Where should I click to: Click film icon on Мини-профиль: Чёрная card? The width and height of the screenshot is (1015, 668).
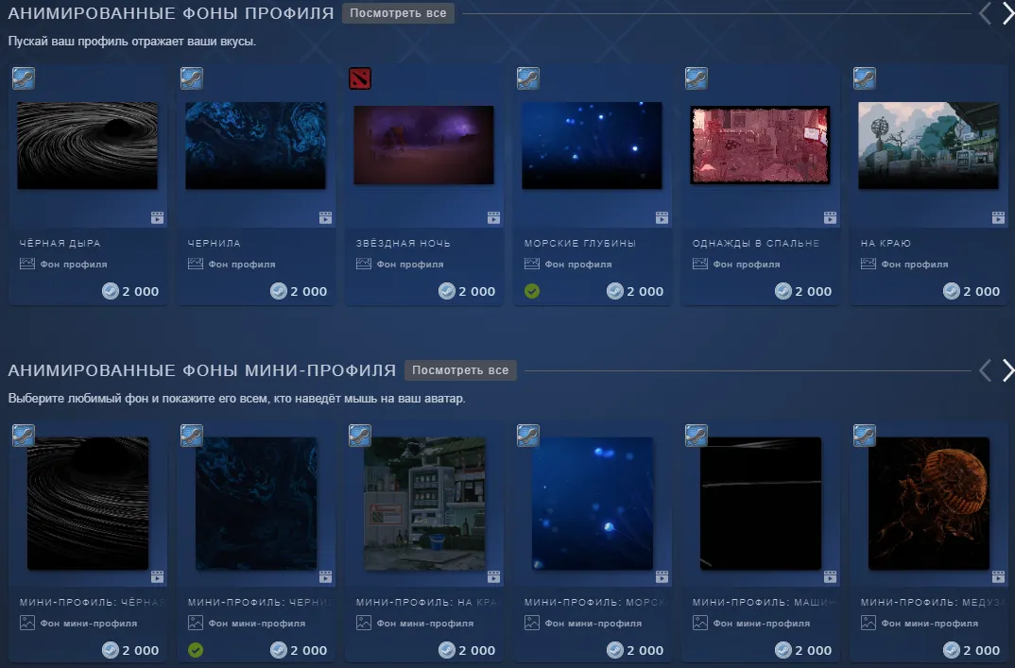[x=157, y=576]
